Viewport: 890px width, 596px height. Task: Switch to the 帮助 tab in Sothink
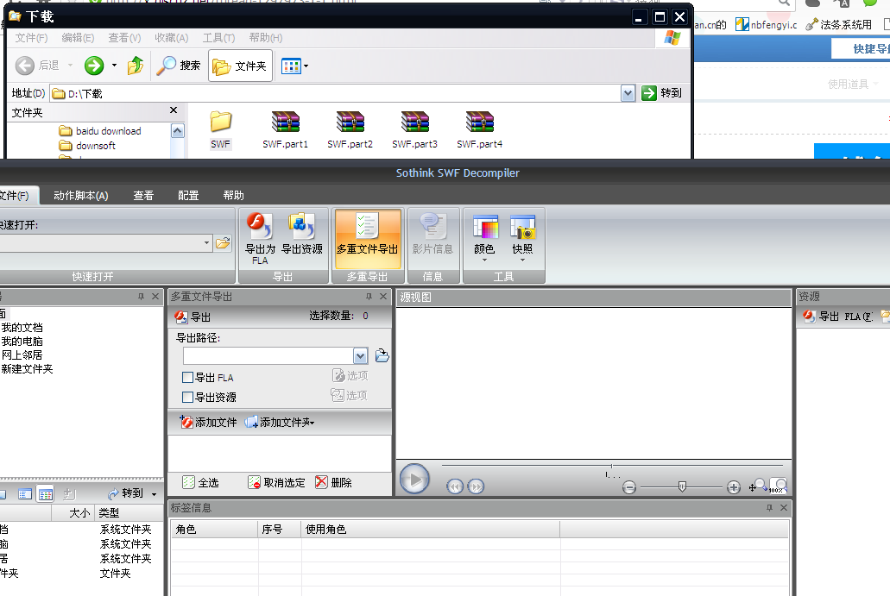point(233,196)
